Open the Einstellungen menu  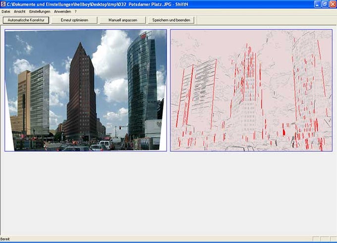pos(40,11)
